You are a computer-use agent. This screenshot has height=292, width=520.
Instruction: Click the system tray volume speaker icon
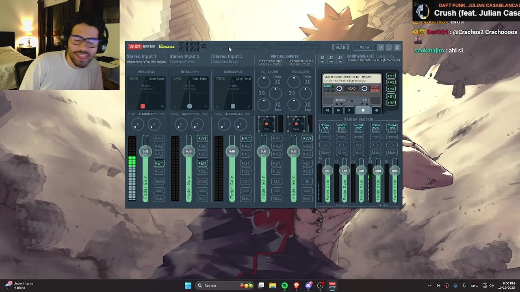(491, 286)
